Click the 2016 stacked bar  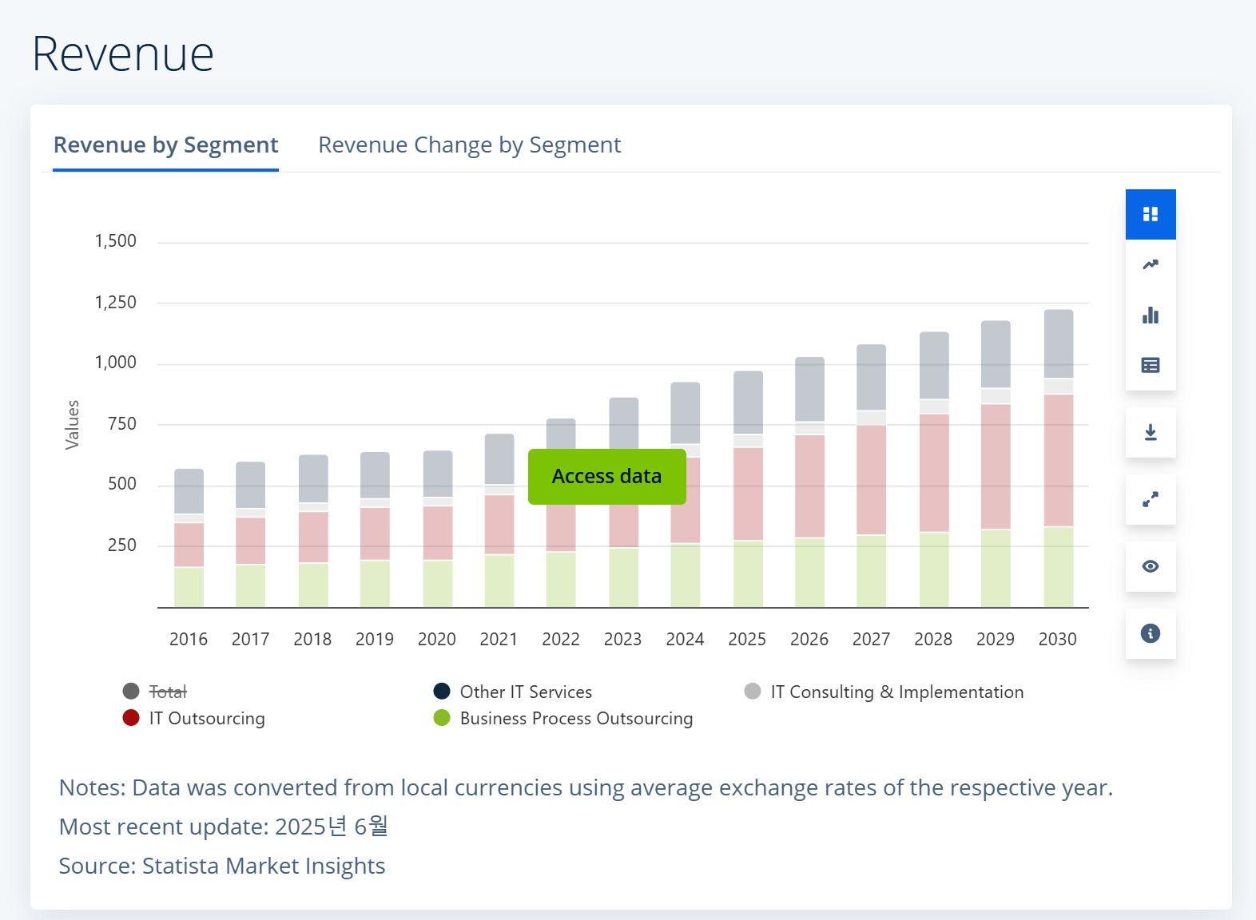coord(189,538)
